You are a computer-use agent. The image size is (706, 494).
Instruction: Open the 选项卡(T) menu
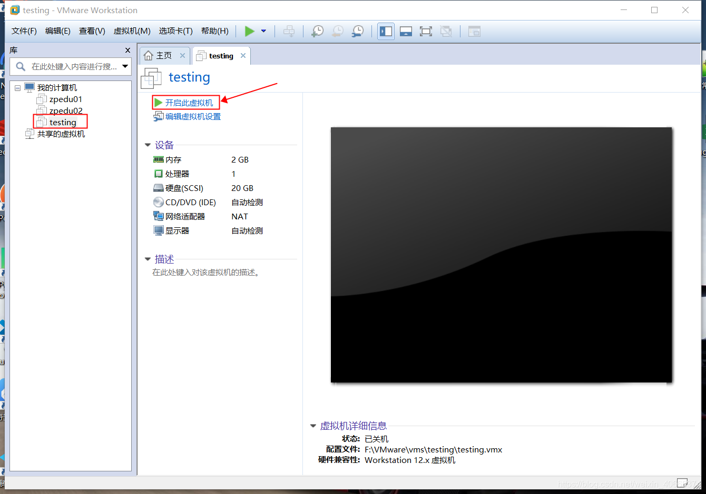[176, 31]
